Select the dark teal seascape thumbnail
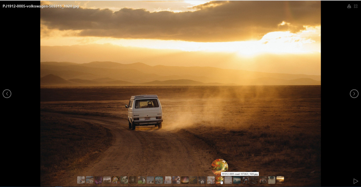 pyautogui.click(x=237, y=180)
